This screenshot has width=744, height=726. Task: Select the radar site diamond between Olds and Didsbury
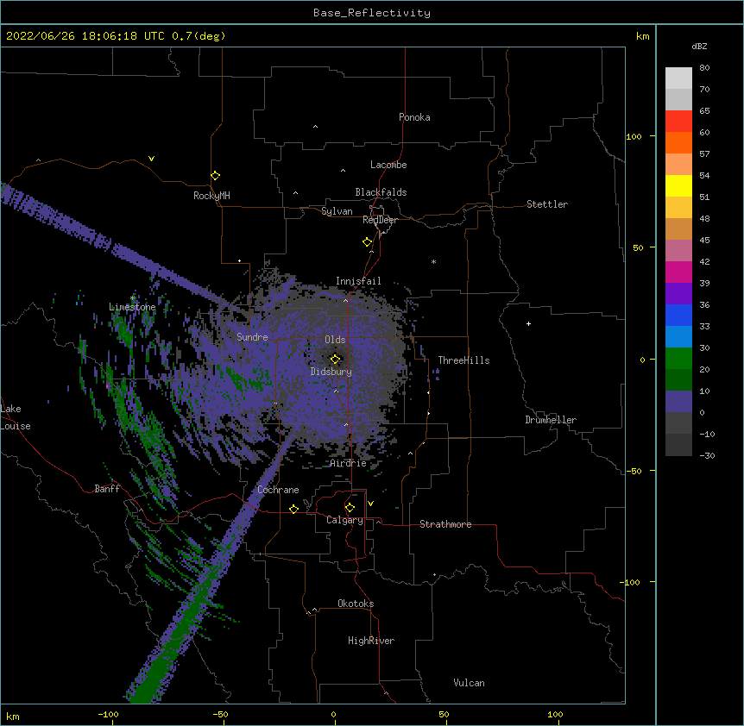(x=336, y=360)
